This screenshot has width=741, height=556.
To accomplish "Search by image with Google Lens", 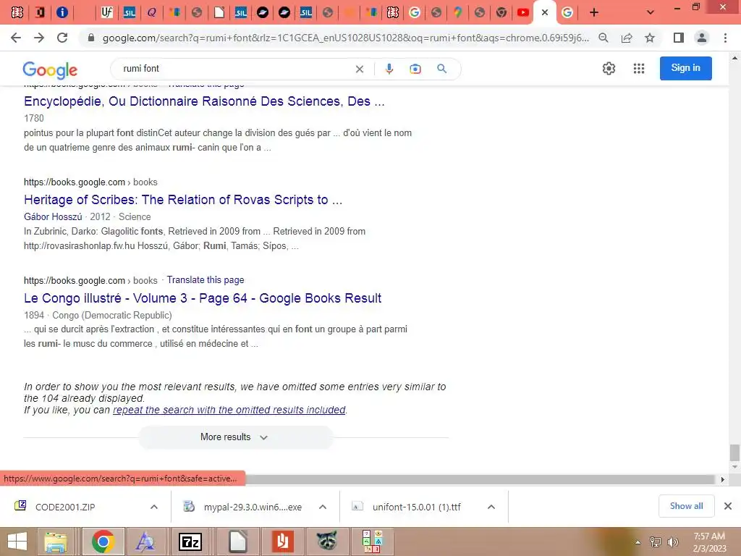I will coord(415,69).
